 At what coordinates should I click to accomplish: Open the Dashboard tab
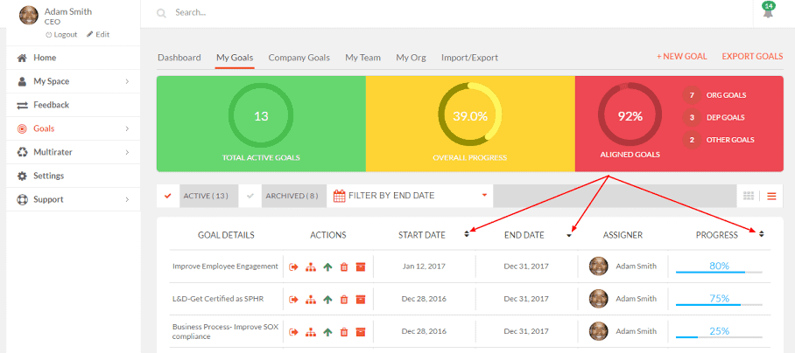[x=179, y=58]
